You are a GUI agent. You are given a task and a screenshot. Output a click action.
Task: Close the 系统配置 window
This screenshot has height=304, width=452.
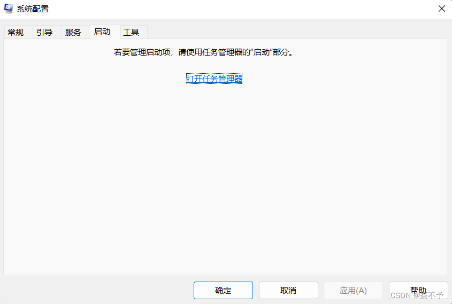(442, 9)
